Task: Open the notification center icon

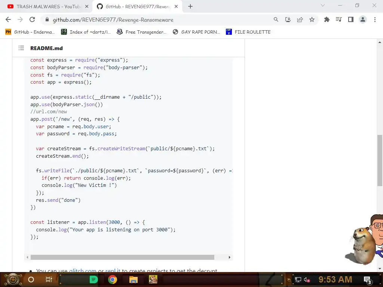Action: [367, 280]
